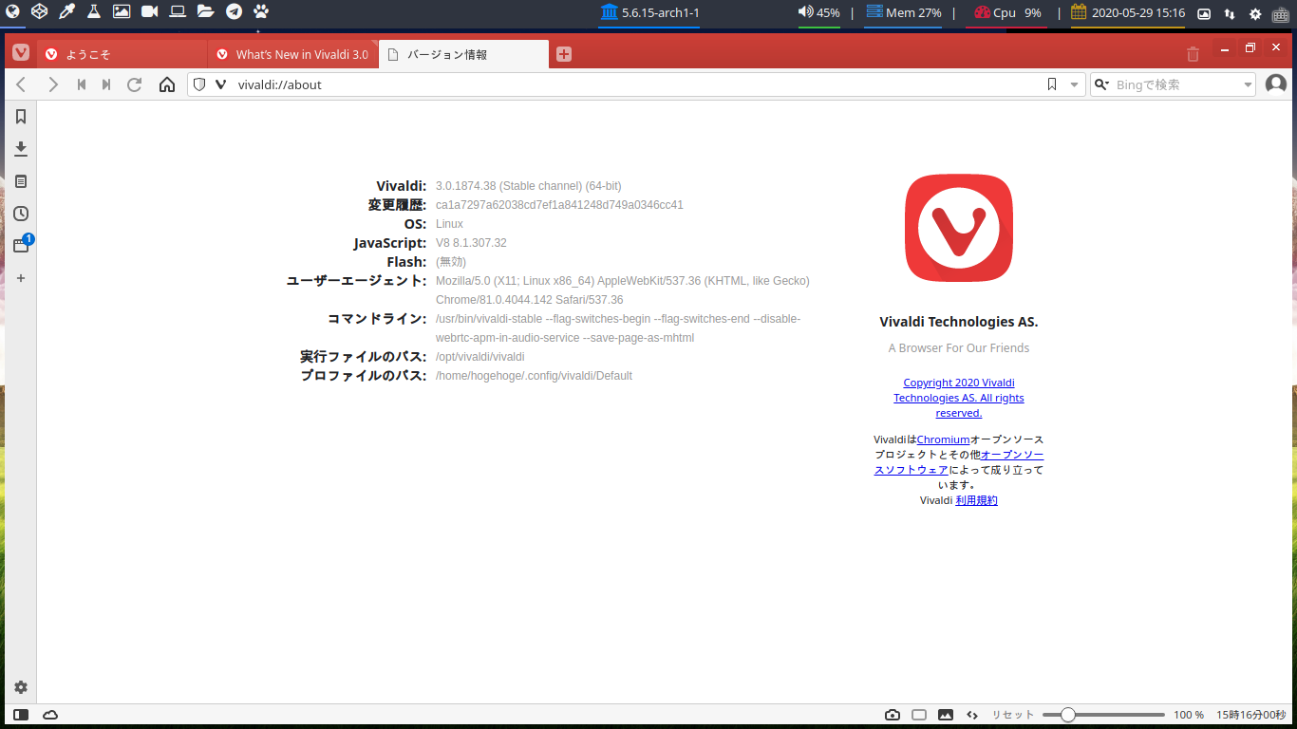Open the Bookmarks side panel
The width and height of the screenshot is (1297, 729).
20,117
